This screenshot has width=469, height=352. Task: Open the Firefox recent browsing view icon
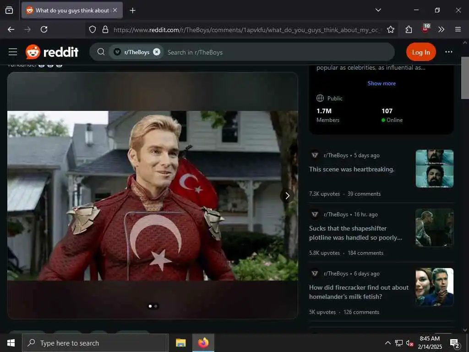(9, 10)
